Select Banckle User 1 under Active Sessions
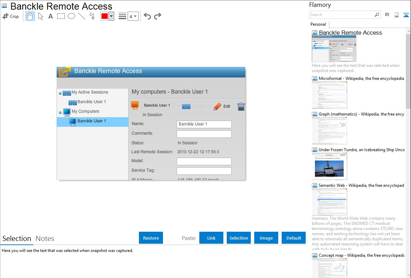The width and height of the screenshot is (411, 278). point(92,102)
